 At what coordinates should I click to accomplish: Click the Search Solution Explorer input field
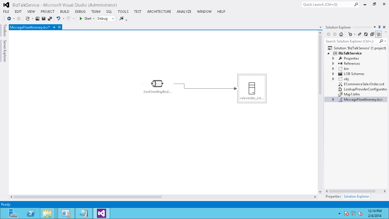[x=352, y=41]
